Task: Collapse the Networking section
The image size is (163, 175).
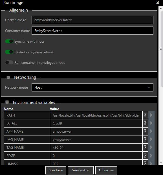Action: coord(8,77)
